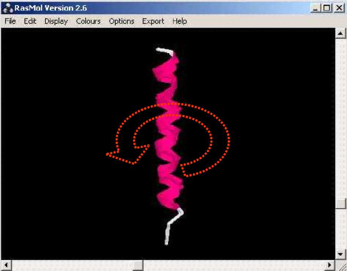Open the Export menu

tap(153, 22)
